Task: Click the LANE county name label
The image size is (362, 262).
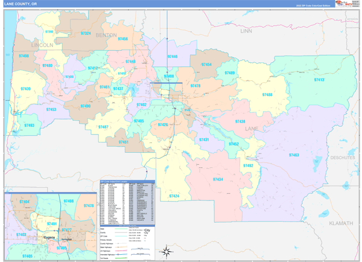Action: tap(251, 129)
